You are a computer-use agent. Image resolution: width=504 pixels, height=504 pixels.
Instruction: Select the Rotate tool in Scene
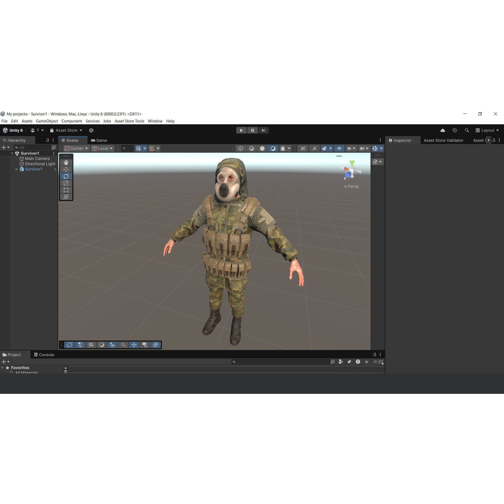pos(66,176)
